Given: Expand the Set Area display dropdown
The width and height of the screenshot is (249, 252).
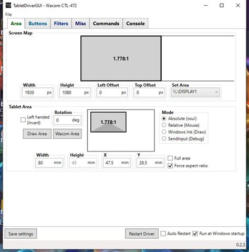Looking at the screenshot, I should pyautogui.click(x=195, y=92).
